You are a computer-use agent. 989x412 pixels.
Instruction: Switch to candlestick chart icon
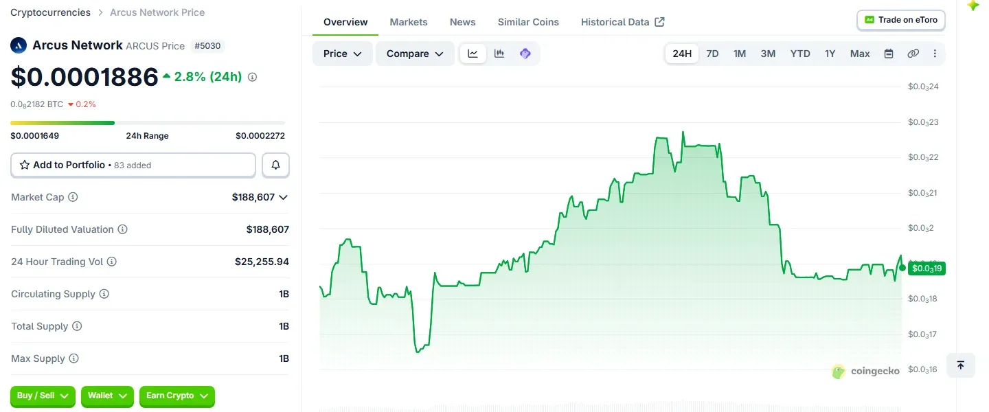pos(499,54)
